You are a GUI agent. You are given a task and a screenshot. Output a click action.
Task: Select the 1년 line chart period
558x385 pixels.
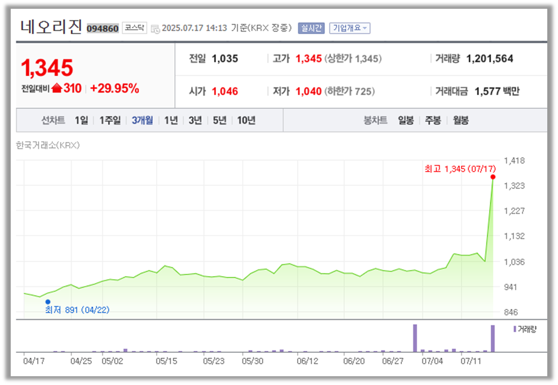[171, 121]
